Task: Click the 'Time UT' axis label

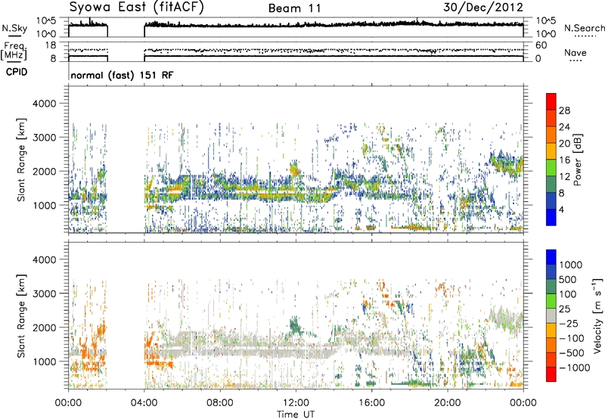Action: coord(296,414)
